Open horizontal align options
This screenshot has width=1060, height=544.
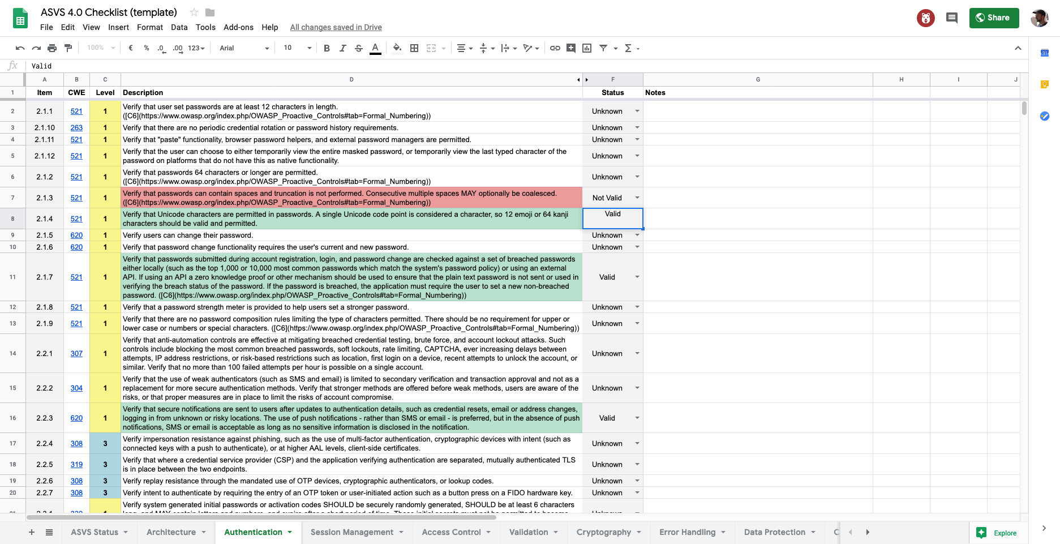click(465, 48)
